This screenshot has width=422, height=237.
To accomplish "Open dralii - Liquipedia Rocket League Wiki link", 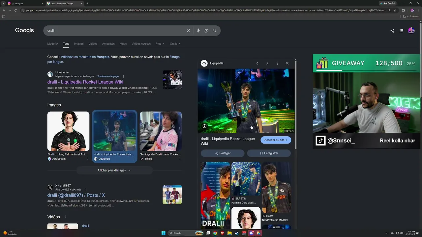I will pyautogui.click(x=85, y=82).
